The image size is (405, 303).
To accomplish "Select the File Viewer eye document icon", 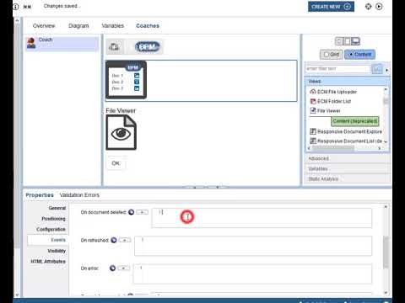I will [121, 132].
